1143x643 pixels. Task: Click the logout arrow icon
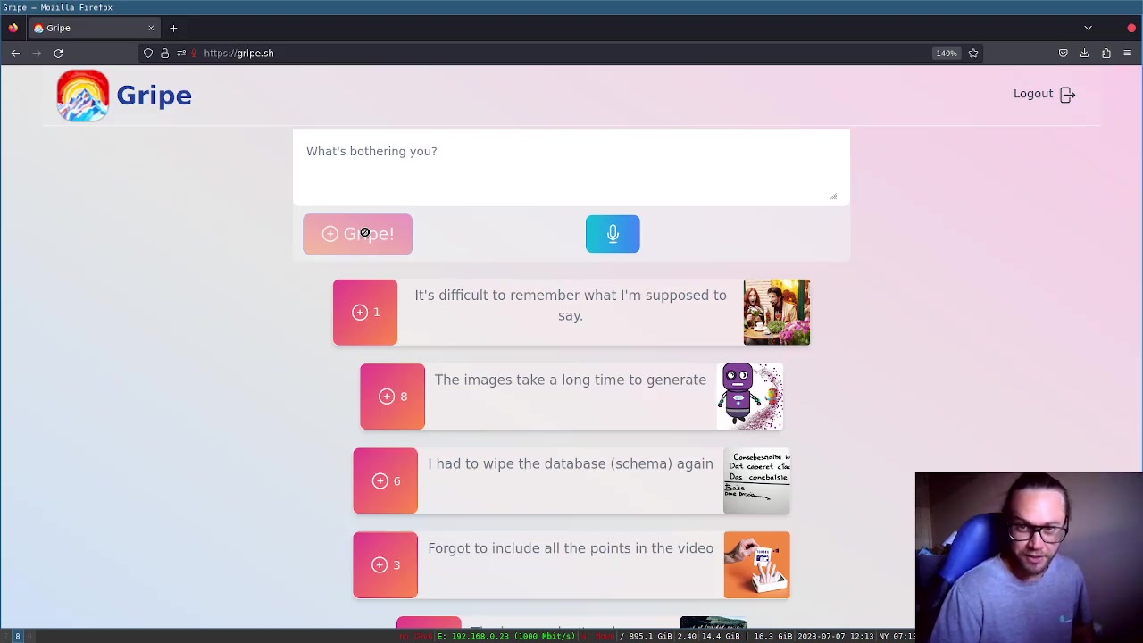coord(1067,94)
